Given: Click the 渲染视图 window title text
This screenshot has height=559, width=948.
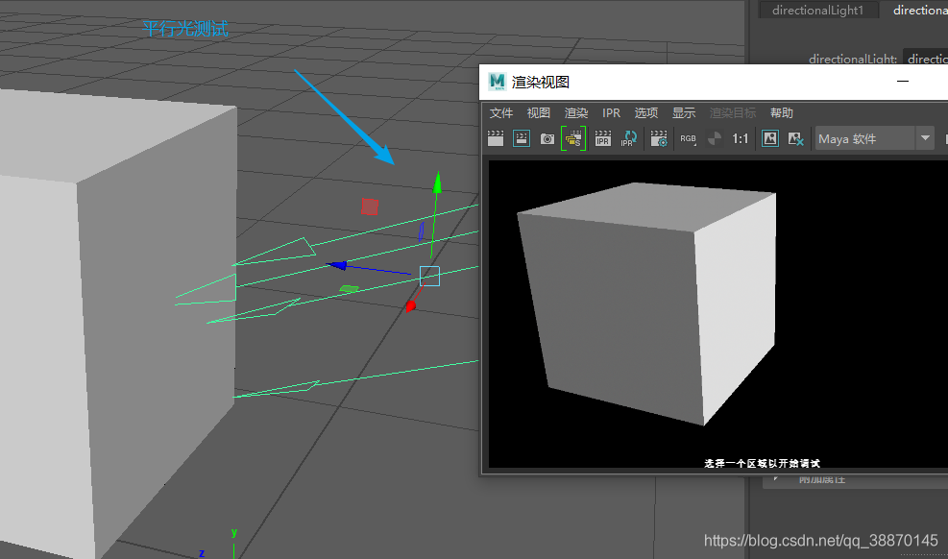Looking at the screenshot, I should pos(541,83).
